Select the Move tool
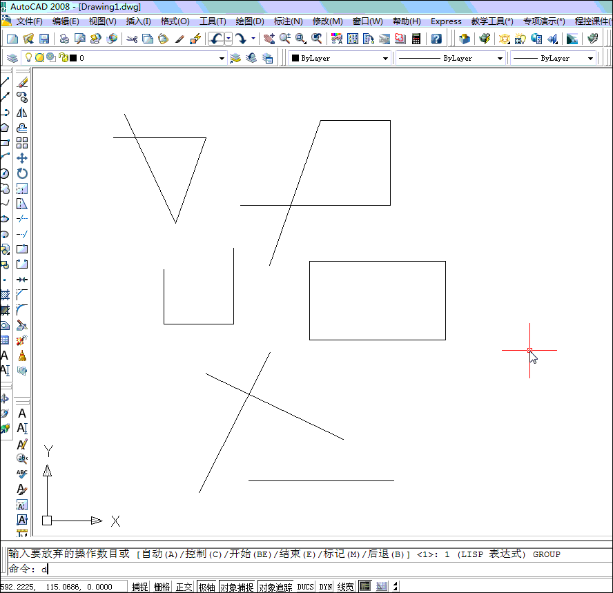613x593 pixels. tap(22, 158)
